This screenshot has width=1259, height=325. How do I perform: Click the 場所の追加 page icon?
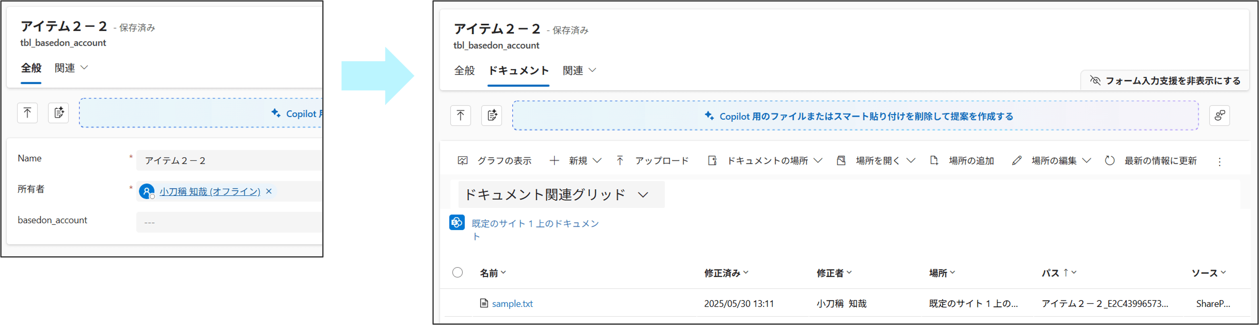tap(934, 160)
